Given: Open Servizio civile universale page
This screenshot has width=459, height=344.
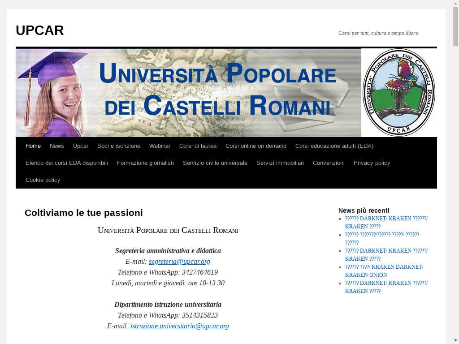Looking at the screenshot, I should click(215, 163).
